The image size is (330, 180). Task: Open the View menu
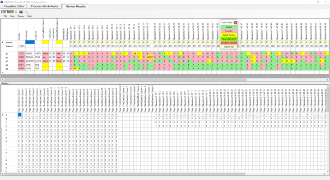pos(12,16)
